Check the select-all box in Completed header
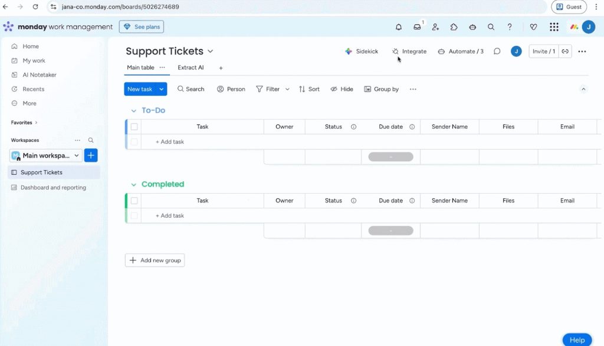Image resolution: width=604 pixels, height=346 pixels. [x=134, y=201]
